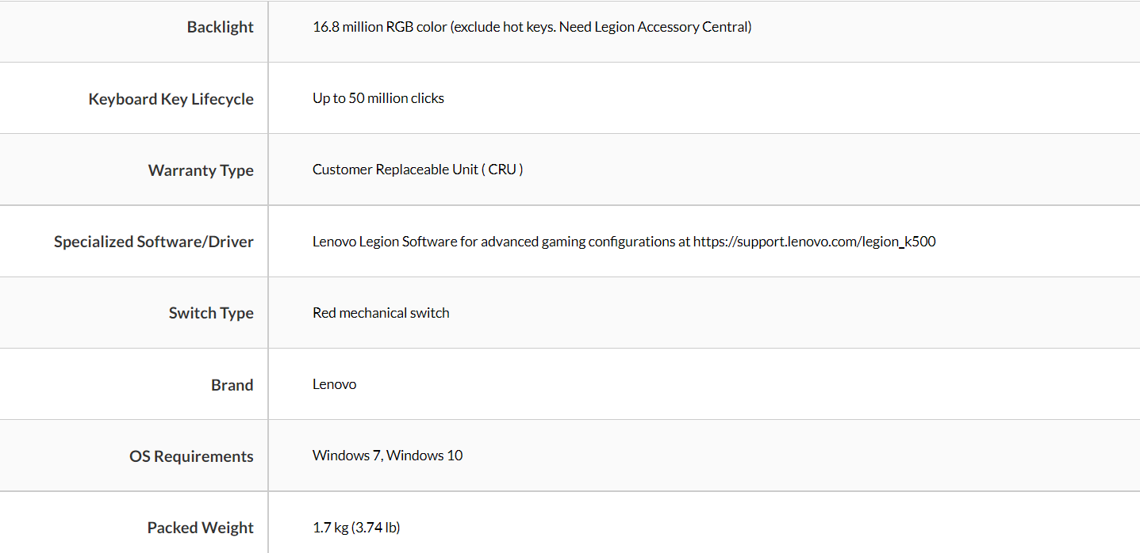Click the "Customer Replaceable Unit" text
The height and width of the screenshot is (553, 1140).
coord(395,170)
